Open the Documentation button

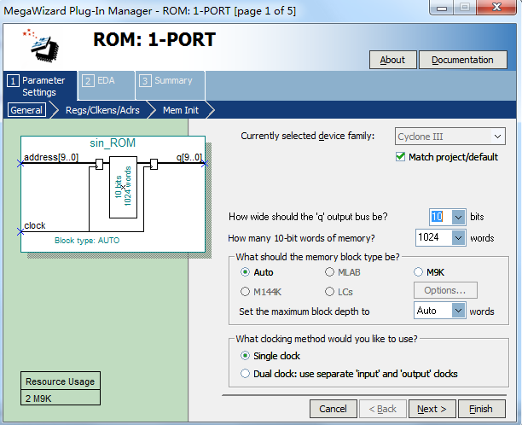coord(462,60)
